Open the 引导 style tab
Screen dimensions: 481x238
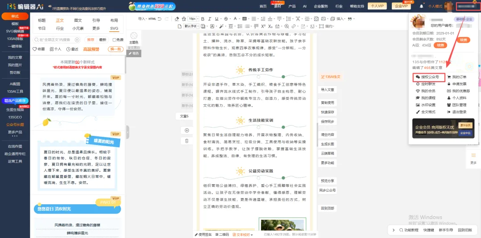point(96,20)
